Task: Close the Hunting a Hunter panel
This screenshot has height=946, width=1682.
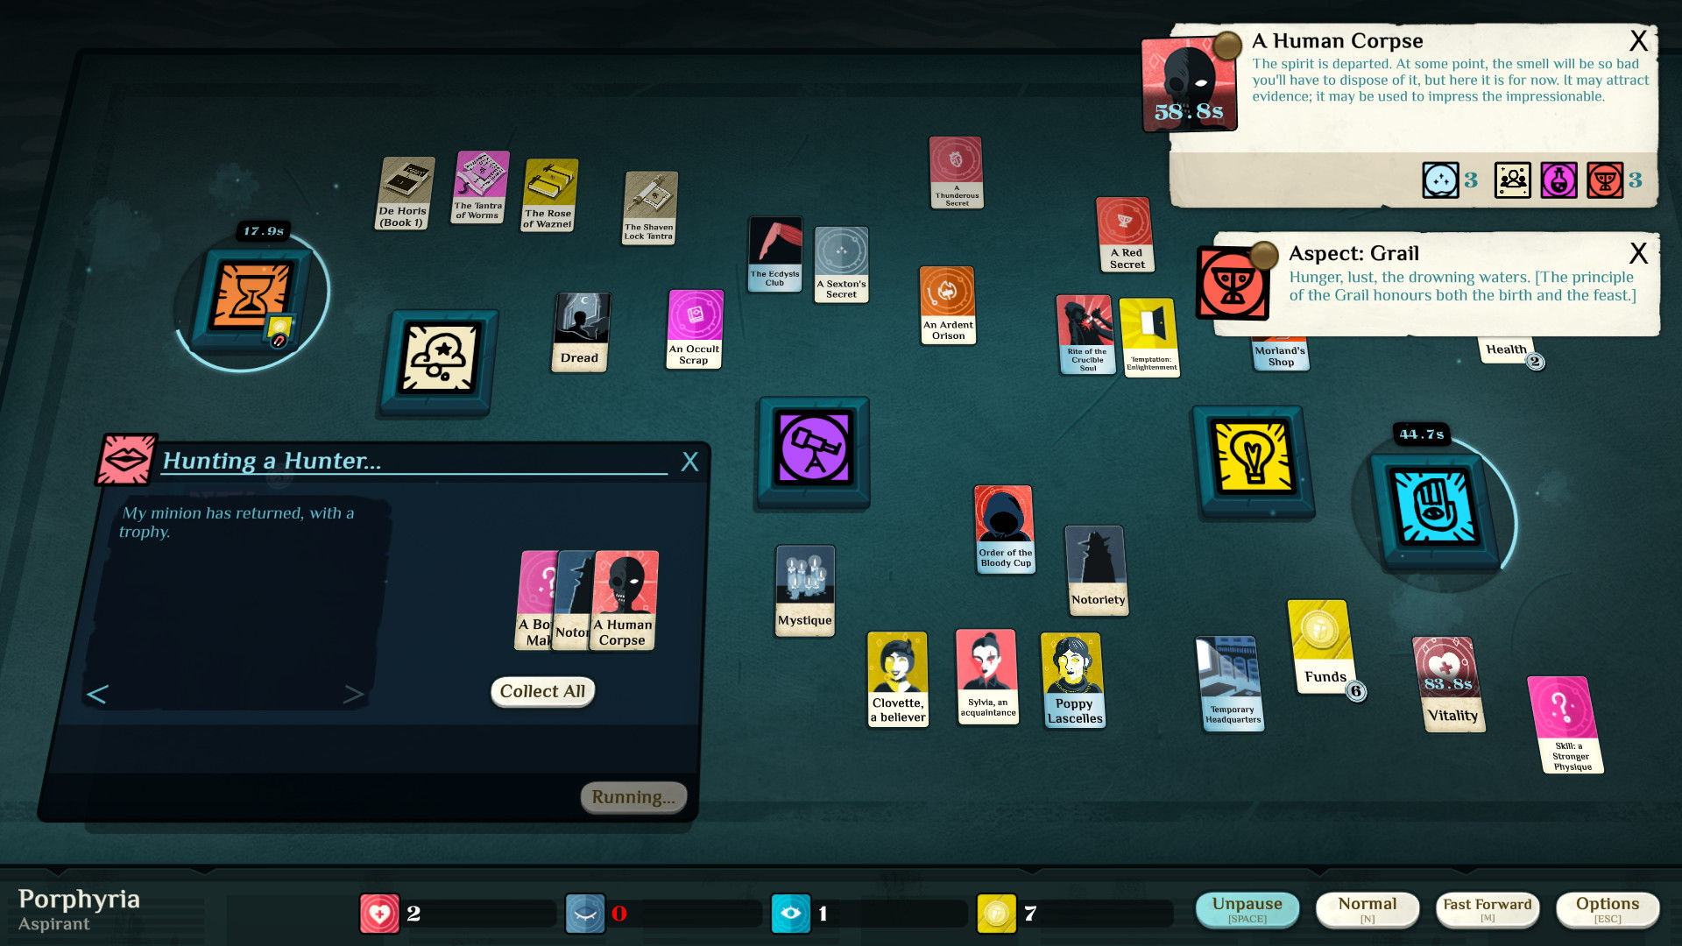Action: pos(689,460)
